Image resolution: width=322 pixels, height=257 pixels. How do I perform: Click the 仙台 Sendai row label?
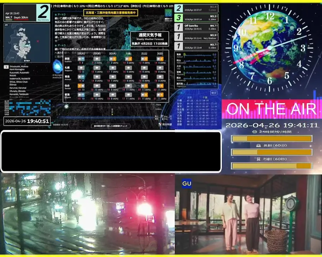(67, 86)
